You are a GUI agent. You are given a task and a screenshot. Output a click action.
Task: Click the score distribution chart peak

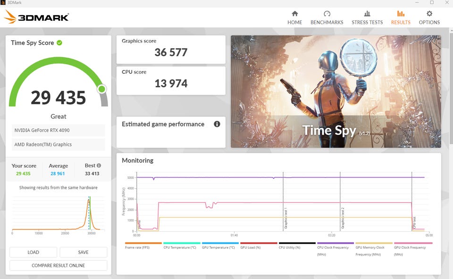click(x=89, y=200)
